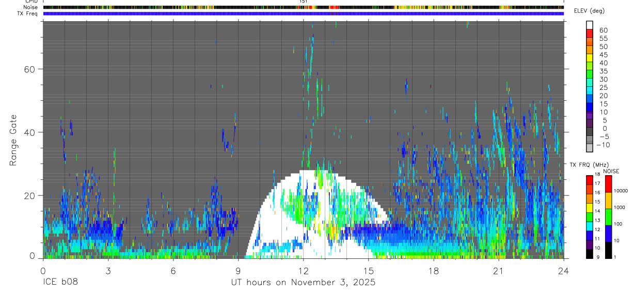The image size is (634, 293).
Task: Click x-axis tick label '15'
Action: pyautogui.click(x=369, y=271)
